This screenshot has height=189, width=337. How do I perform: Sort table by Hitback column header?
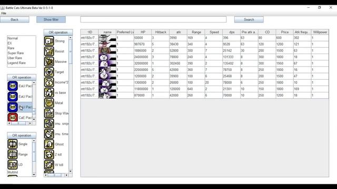click(x=161, y=32)
